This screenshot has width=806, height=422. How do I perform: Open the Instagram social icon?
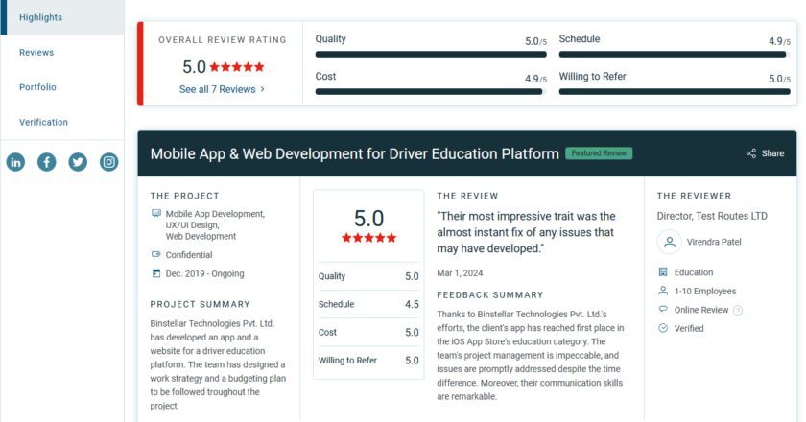[x=109, y=162]
